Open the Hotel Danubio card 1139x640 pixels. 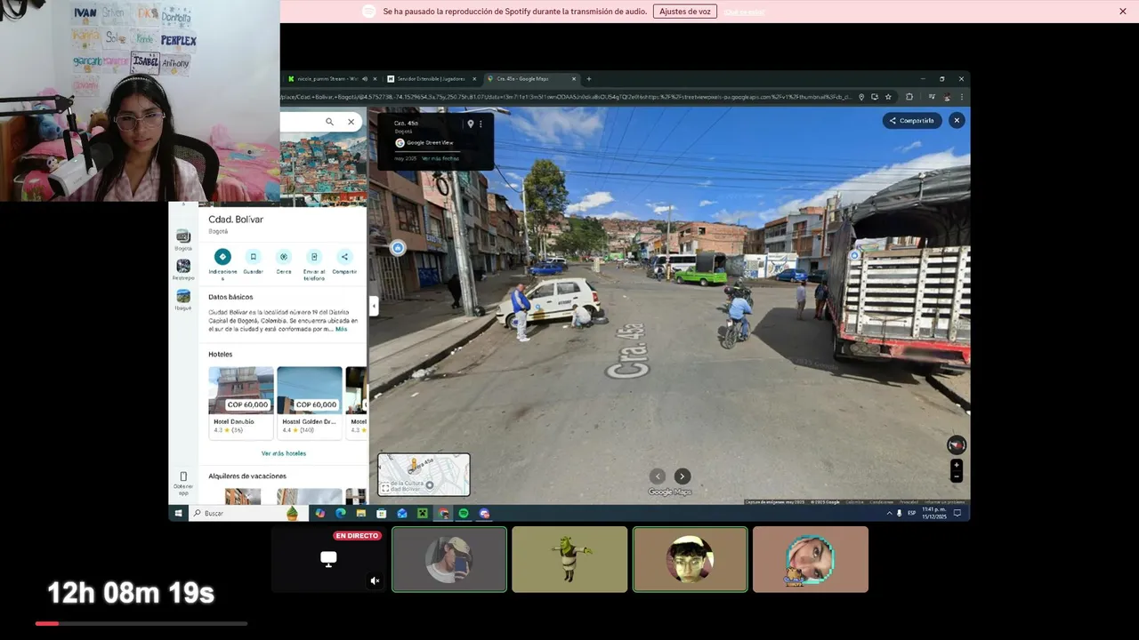click(241, 403)
